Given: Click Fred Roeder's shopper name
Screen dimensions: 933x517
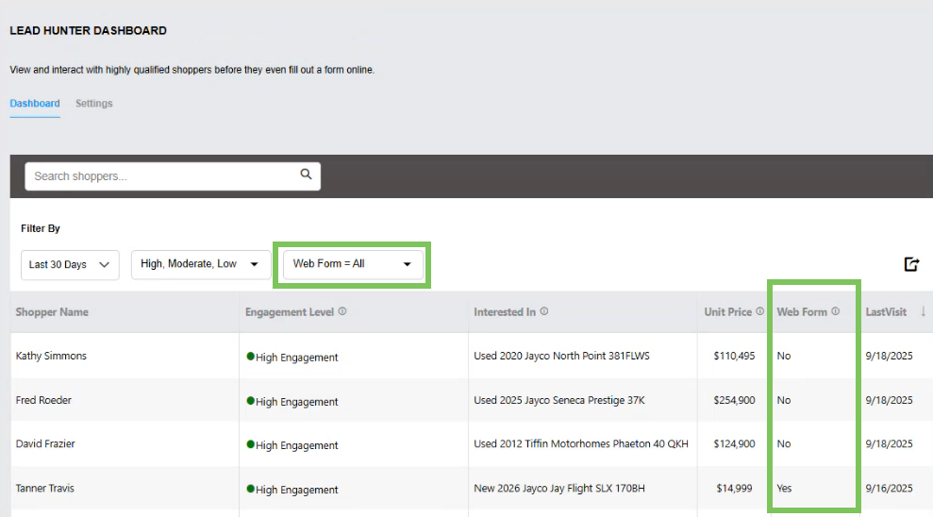Looking at the screenshot, I should (x=43, y=401).
